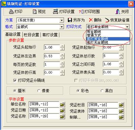Select the 黑白 radio button
The width and height of the screenshot is (135, 130).
[102, 91]
